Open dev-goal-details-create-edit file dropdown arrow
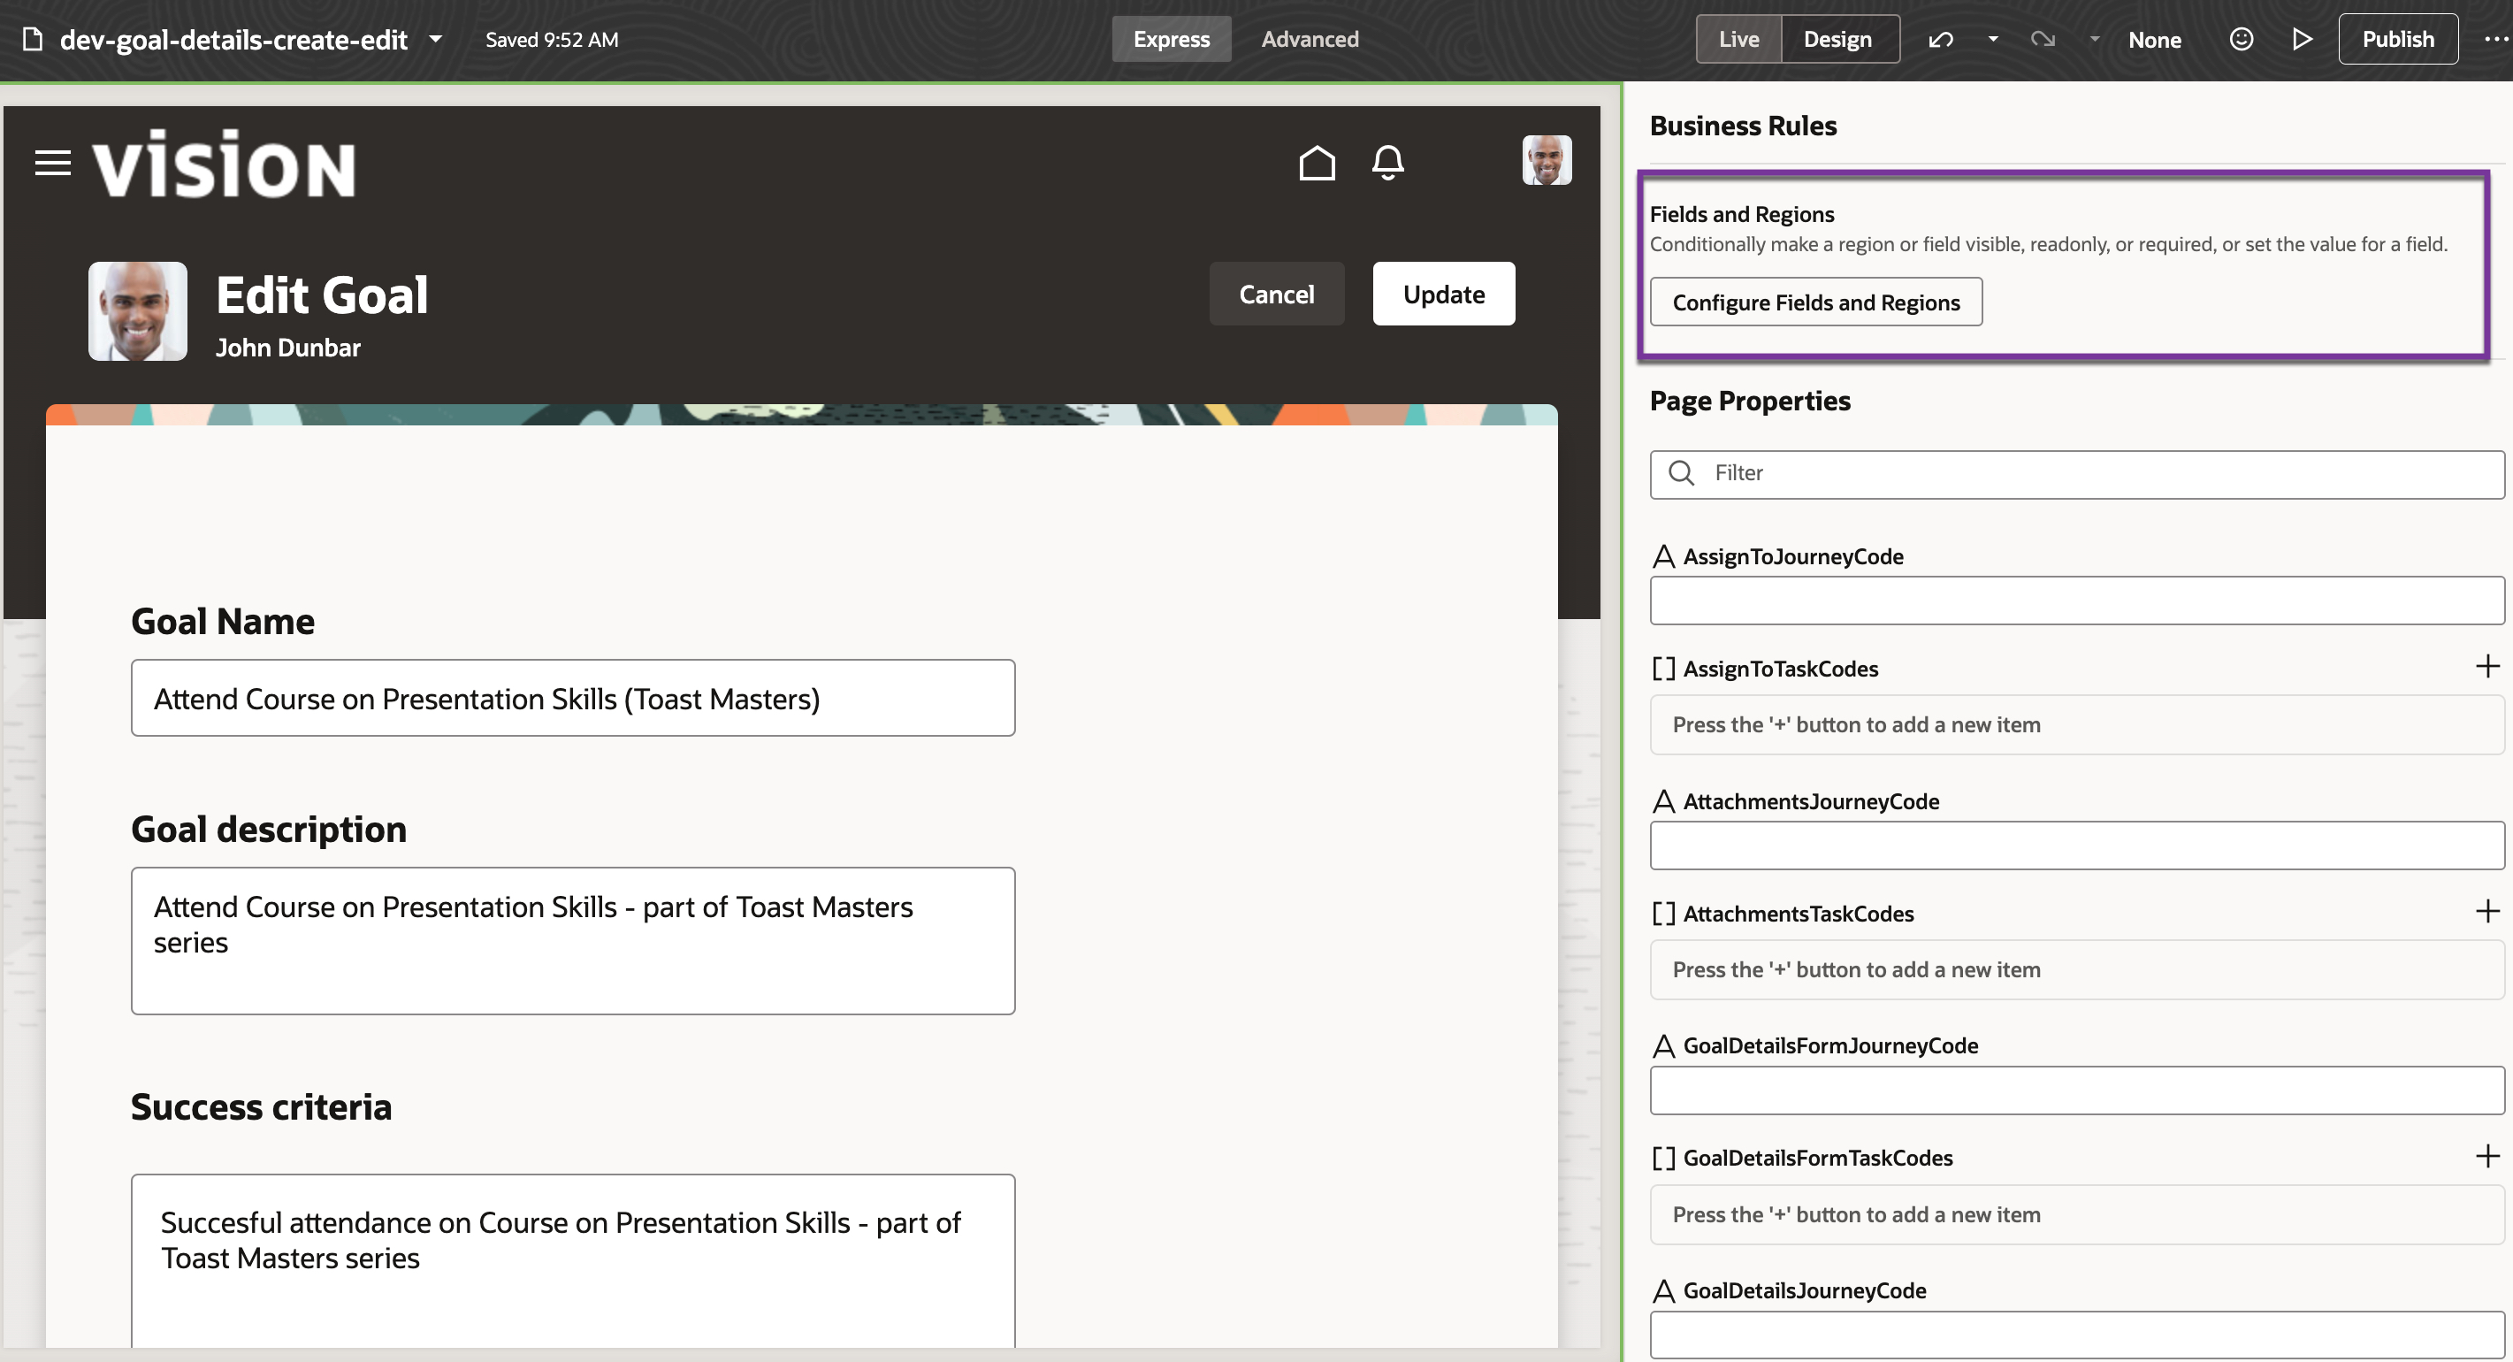This screenshot has height=1362, width=2513. pos(436,40)
